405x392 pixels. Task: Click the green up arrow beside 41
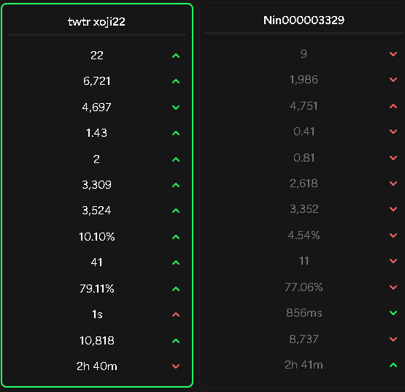(176, 263)
